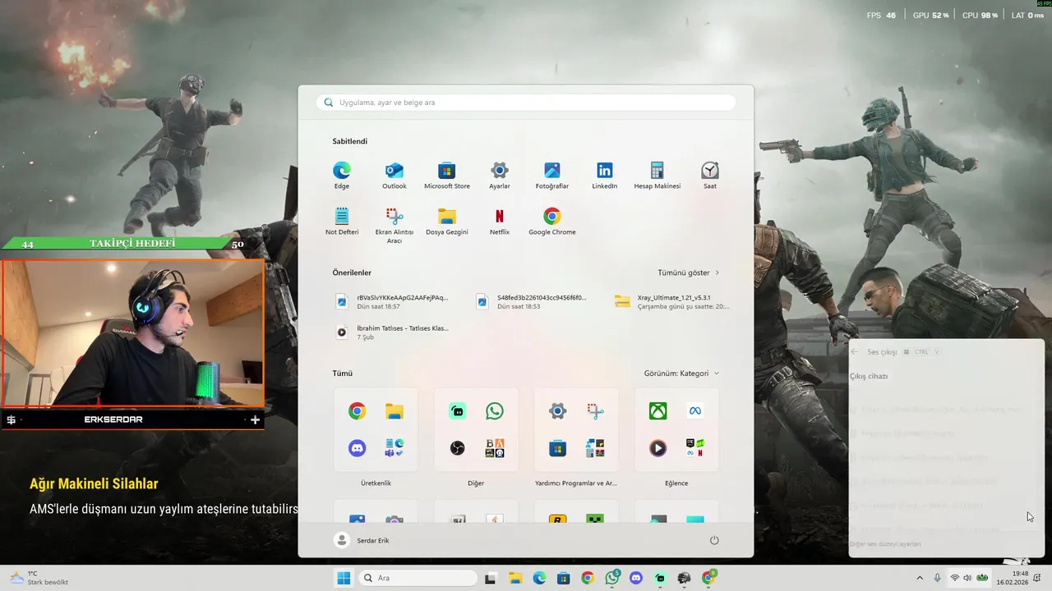Expand the Eğlence folder's extra apps cluster
The height and width of the screenshot is (591, 1052).
(x=695, y=448)
